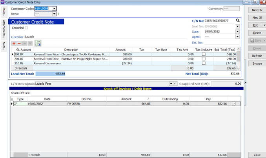
Task: Click the side panel collapse arrow at right edge
Action: click(x=245, y=83)
